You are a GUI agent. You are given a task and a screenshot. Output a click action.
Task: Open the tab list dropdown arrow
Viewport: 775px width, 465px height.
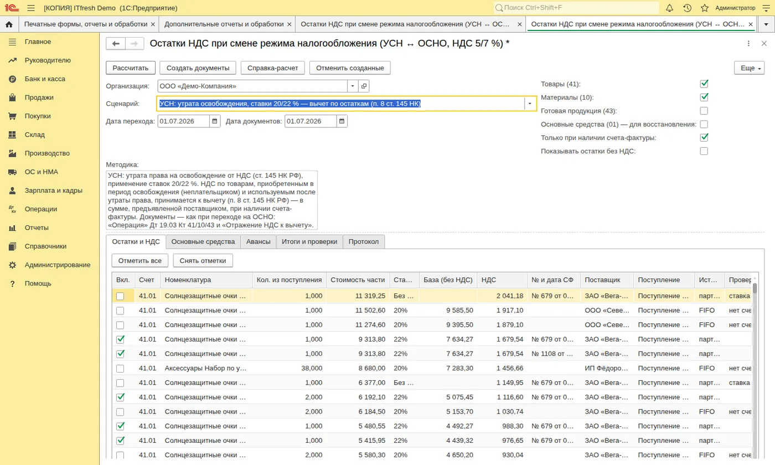pos(766,24)
